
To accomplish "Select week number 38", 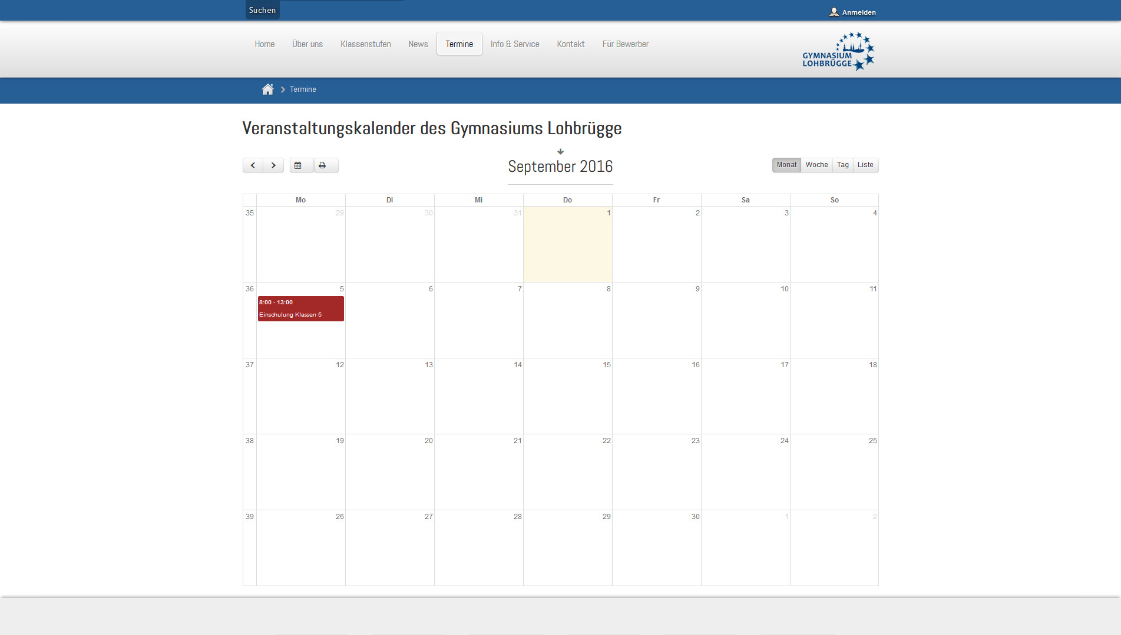I will (250, 441).
